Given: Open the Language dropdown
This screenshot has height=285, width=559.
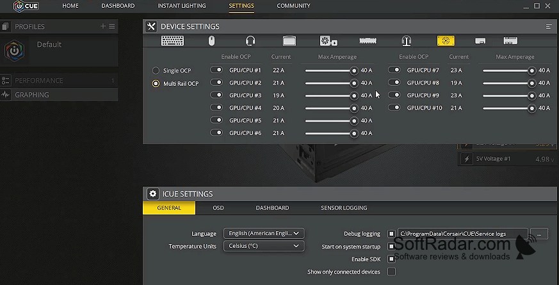Looking at the screenshot, I should coord(264,233).
